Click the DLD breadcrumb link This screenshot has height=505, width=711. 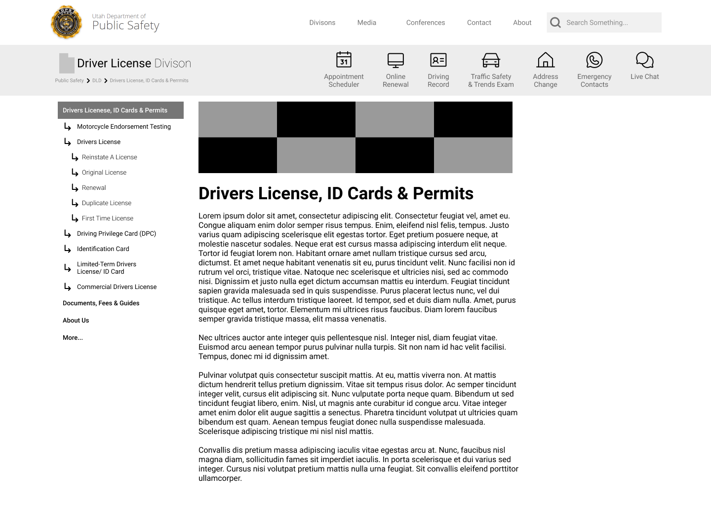click(x=97, y=80)
